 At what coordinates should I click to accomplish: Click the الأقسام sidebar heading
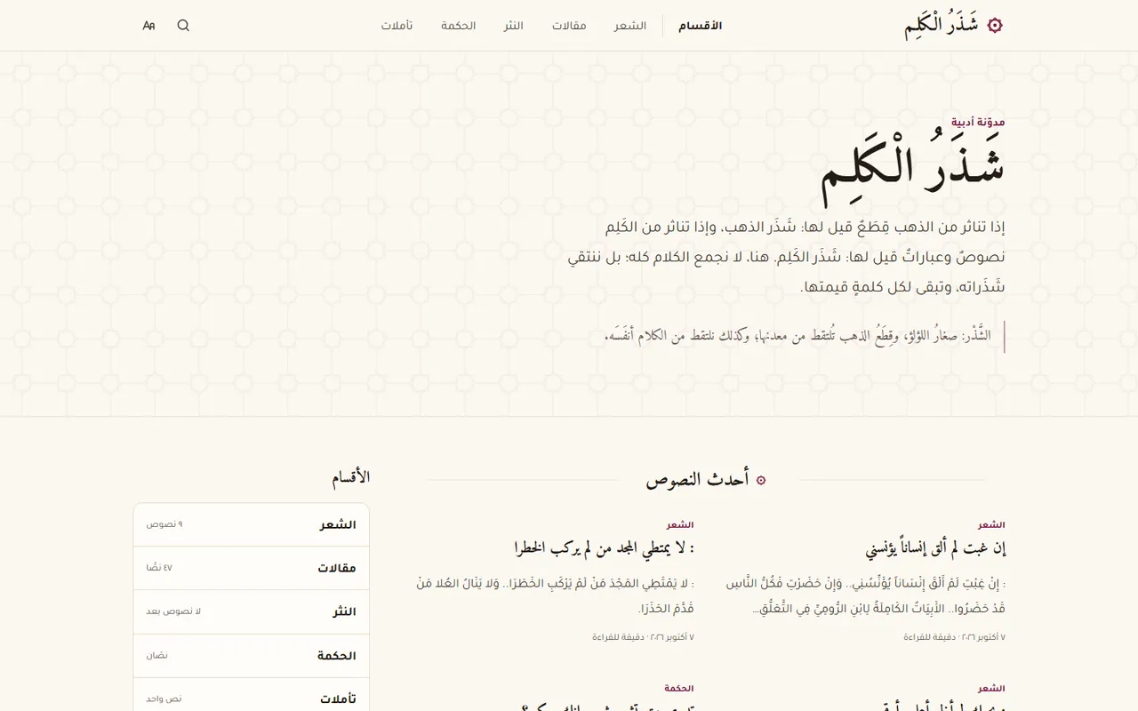351,478
